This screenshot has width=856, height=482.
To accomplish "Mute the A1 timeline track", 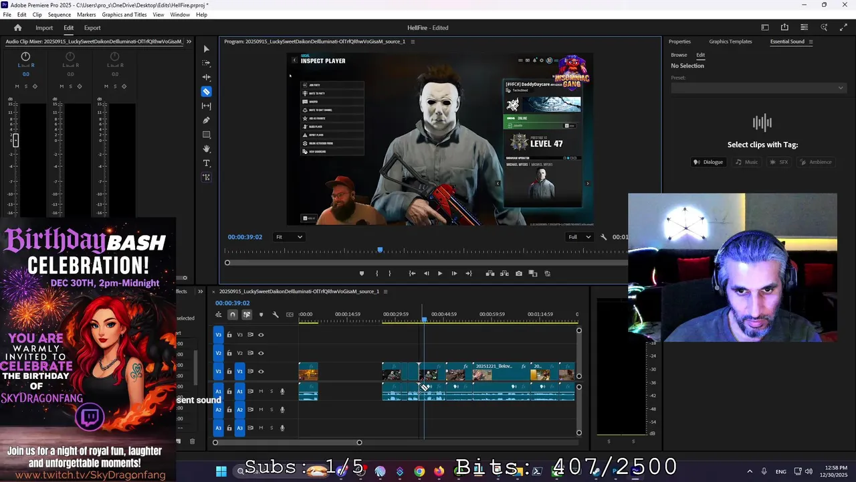I will (261, 392).
